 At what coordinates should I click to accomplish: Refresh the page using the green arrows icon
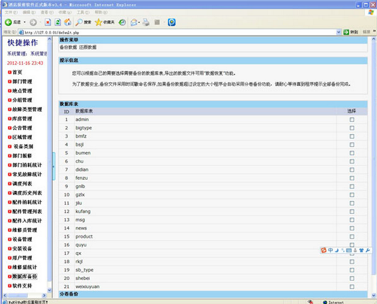[58, 22]
